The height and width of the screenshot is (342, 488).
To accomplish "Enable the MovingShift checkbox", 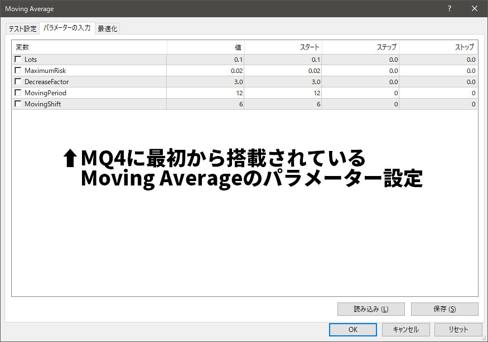I will pos(18,104).
